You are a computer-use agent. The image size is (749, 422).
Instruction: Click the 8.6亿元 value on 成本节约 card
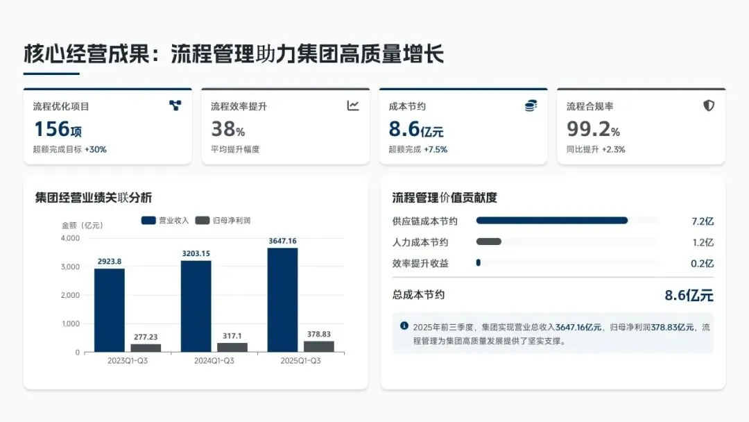416,129
